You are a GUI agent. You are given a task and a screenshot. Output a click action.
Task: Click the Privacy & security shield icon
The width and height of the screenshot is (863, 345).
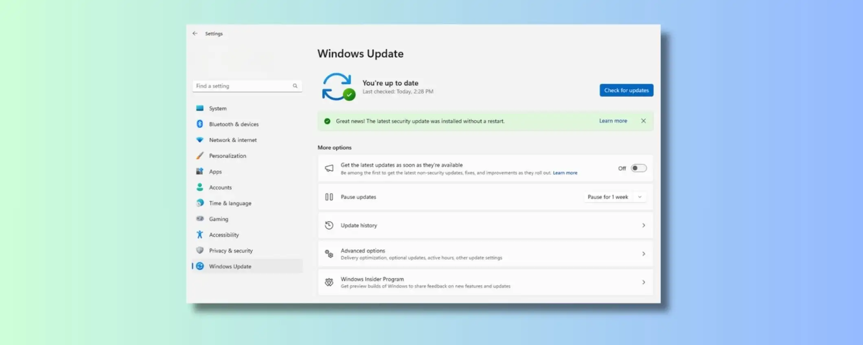click(x=200, y=251)
